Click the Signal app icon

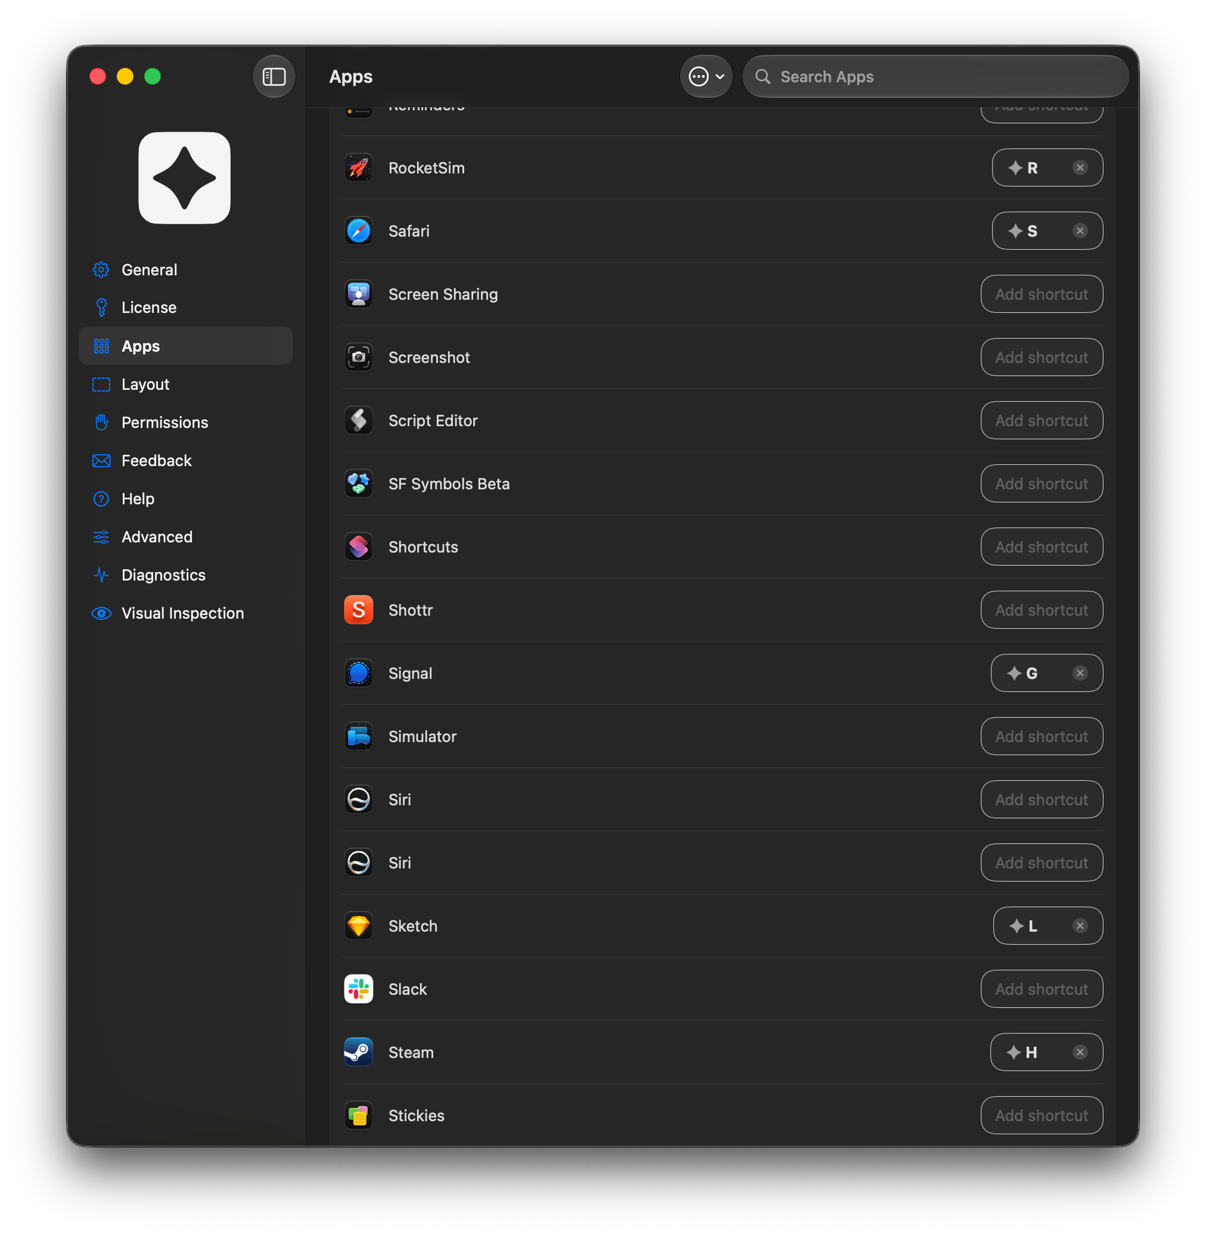pos(359,674)
